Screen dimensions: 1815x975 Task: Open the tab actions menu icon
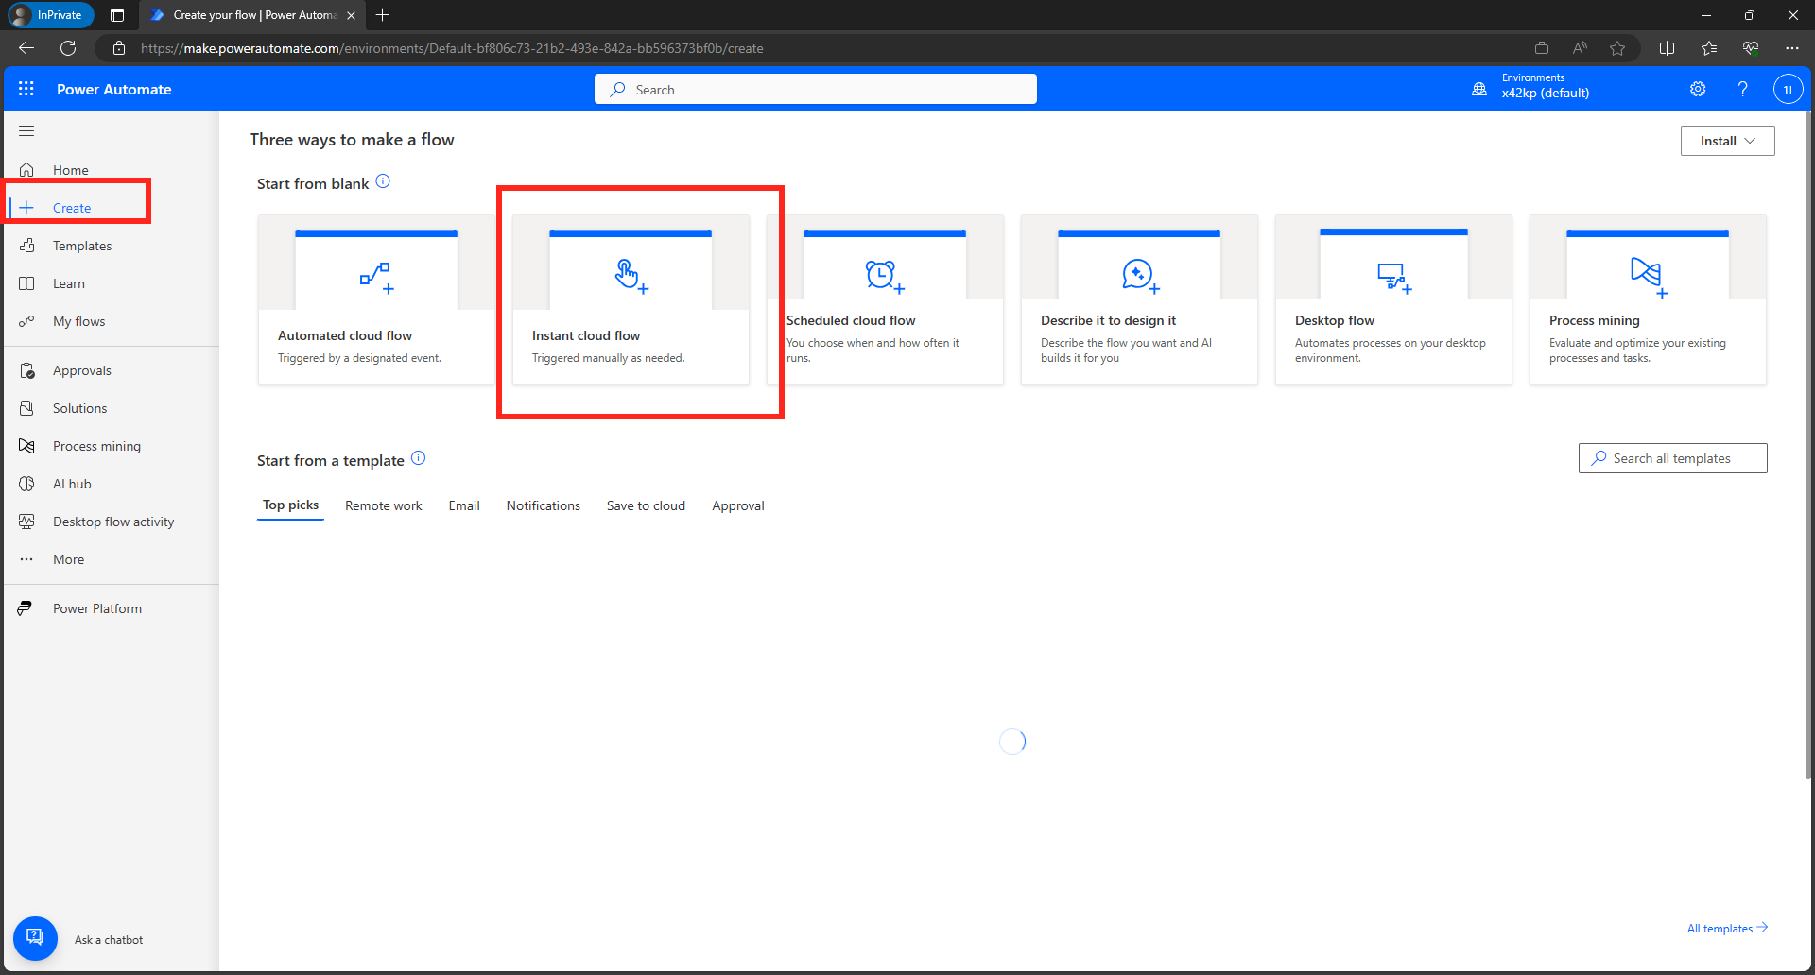pyautogui.click(x=117, y=15)
